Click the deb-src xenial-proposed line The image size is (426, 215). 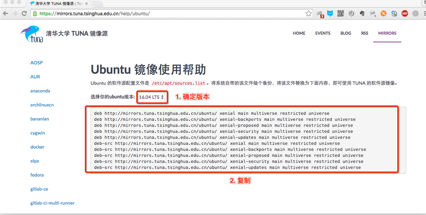(x=228, y=155)
